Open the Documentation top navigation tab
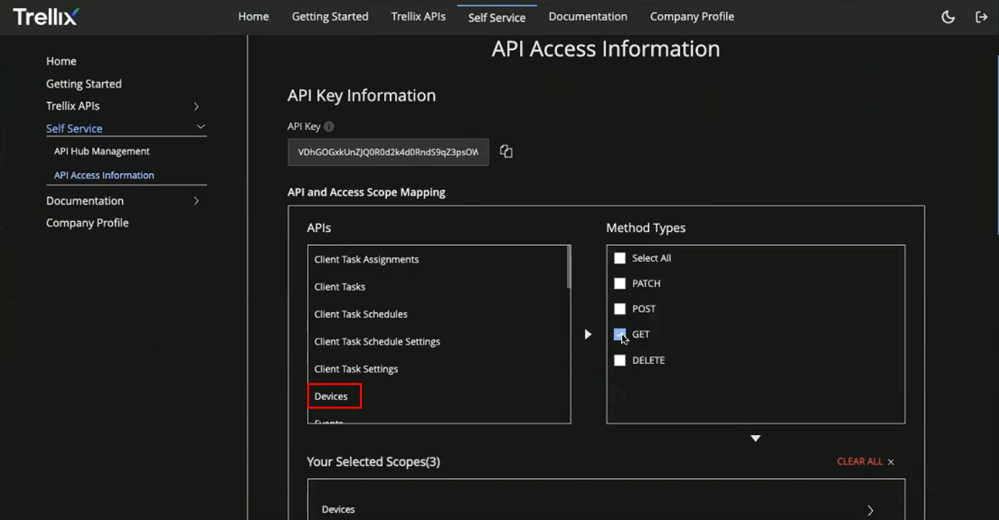 (588, 16)
